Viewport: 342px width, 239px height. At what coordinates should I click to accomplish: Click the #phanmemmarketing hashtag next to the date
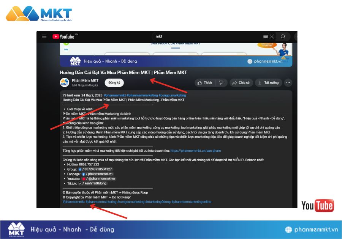point(142,95)
